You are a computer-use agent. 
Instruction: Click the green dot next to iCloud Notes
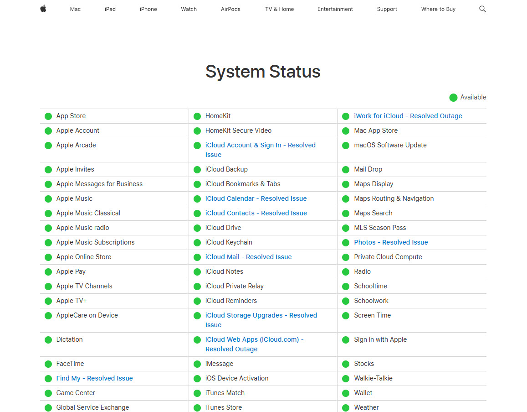[x=197, y=272]
